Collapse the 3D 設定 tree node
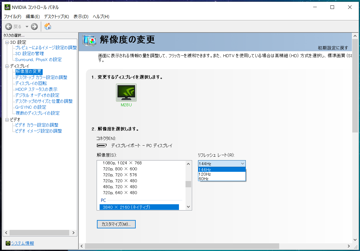Viewport: 360px width, 251px height. [x=7, y=42]
